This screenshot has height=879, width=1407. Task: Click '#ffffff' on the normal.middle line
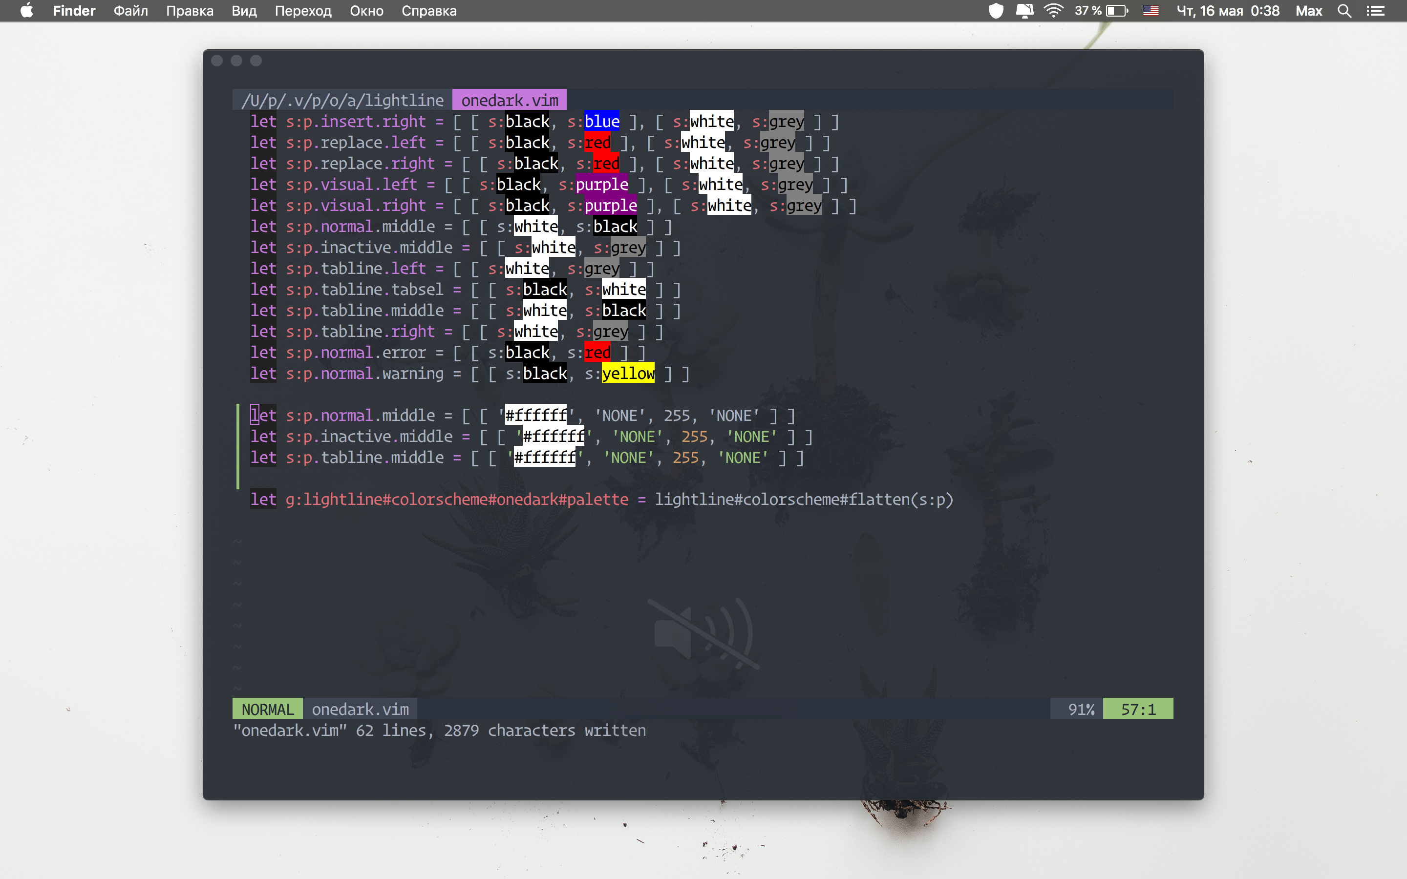click(535, 416)
